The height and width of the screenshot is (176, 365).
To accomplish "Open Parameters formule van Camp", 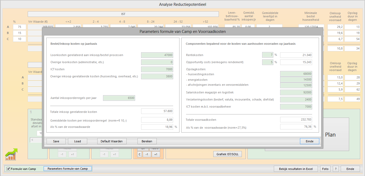I will 68,169.
